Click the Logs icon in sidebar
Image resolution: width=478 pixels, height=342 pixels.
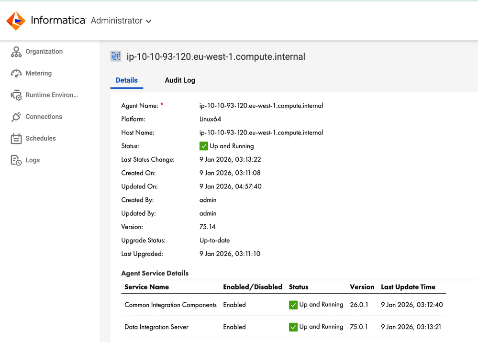point(16,160)
